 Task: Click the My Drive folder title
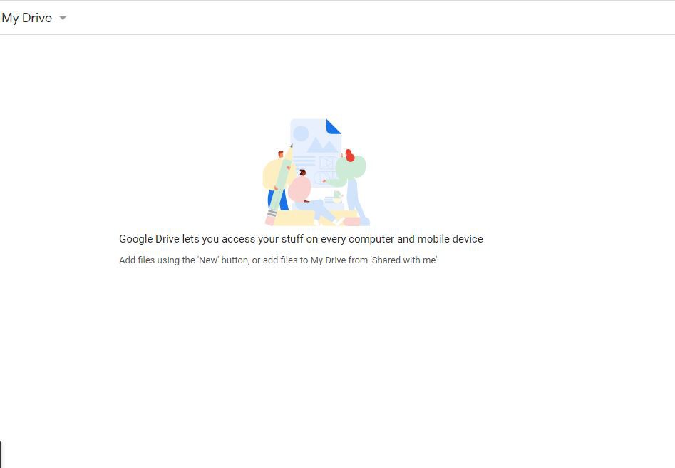[27, 18]
